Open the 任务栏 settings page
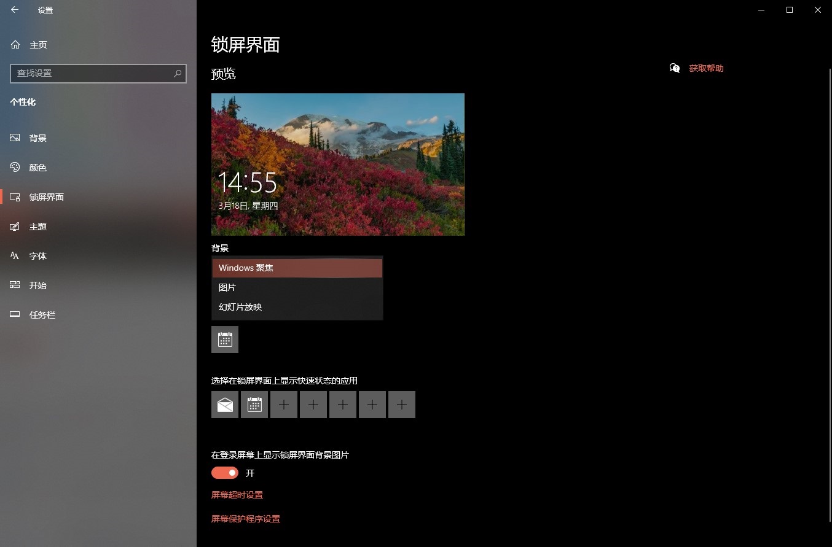This screenshot has width=832, height=547. click(x=98, y=315)
